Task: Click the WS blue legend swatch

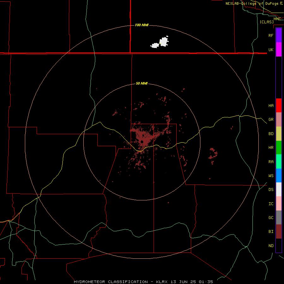Action: (x=279, y=175)
